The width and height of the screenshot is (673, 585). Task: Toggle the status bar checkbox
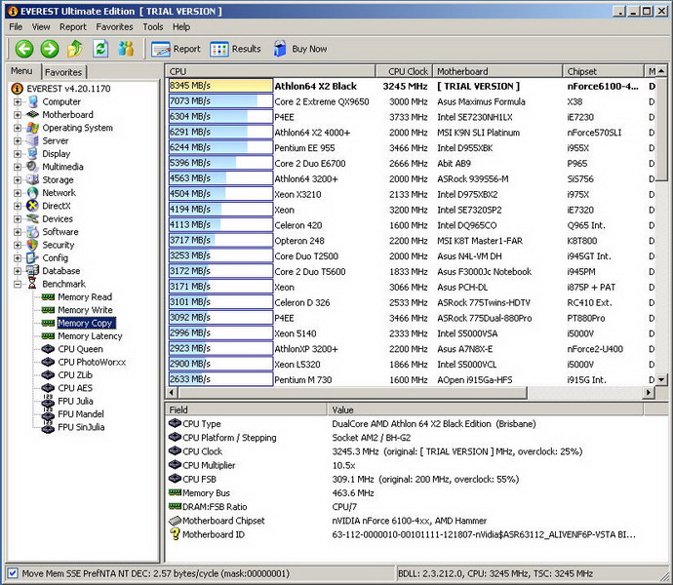click(13, 573)
